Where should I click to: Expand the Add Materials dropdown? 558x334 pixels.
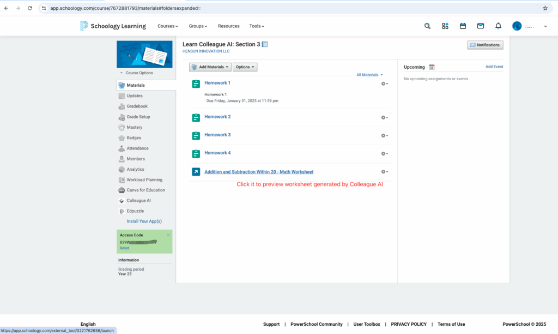pyautogui.click(x=210, y=67)
